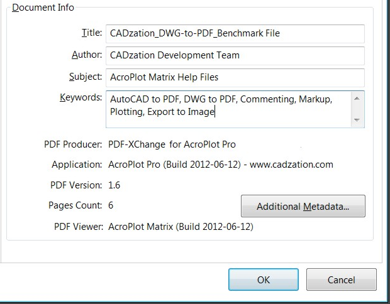Click the PDF Version label
The height and width of the screenshot is (304, 390).
76,185
